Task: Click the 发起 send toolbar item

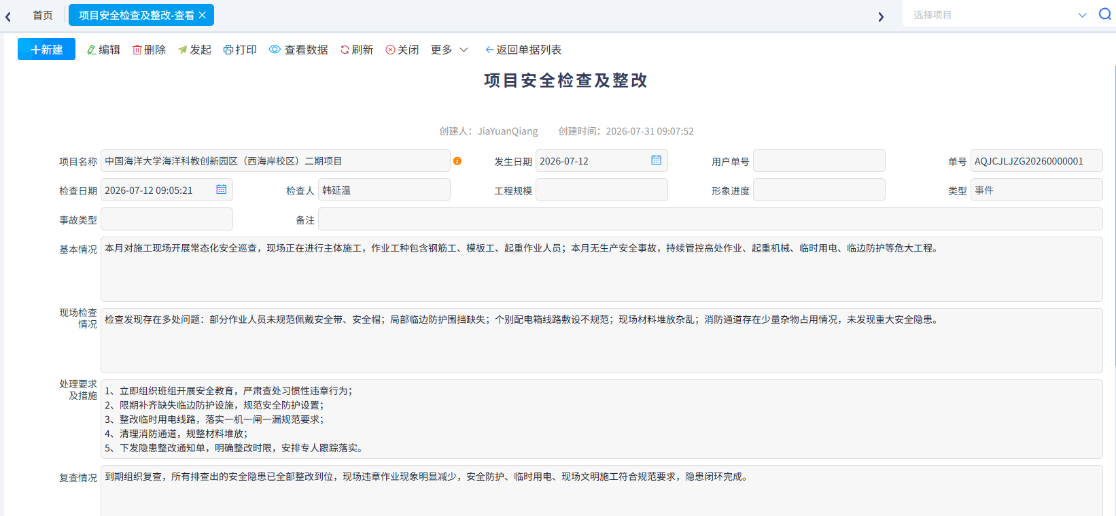Action: tap(194, 50)
